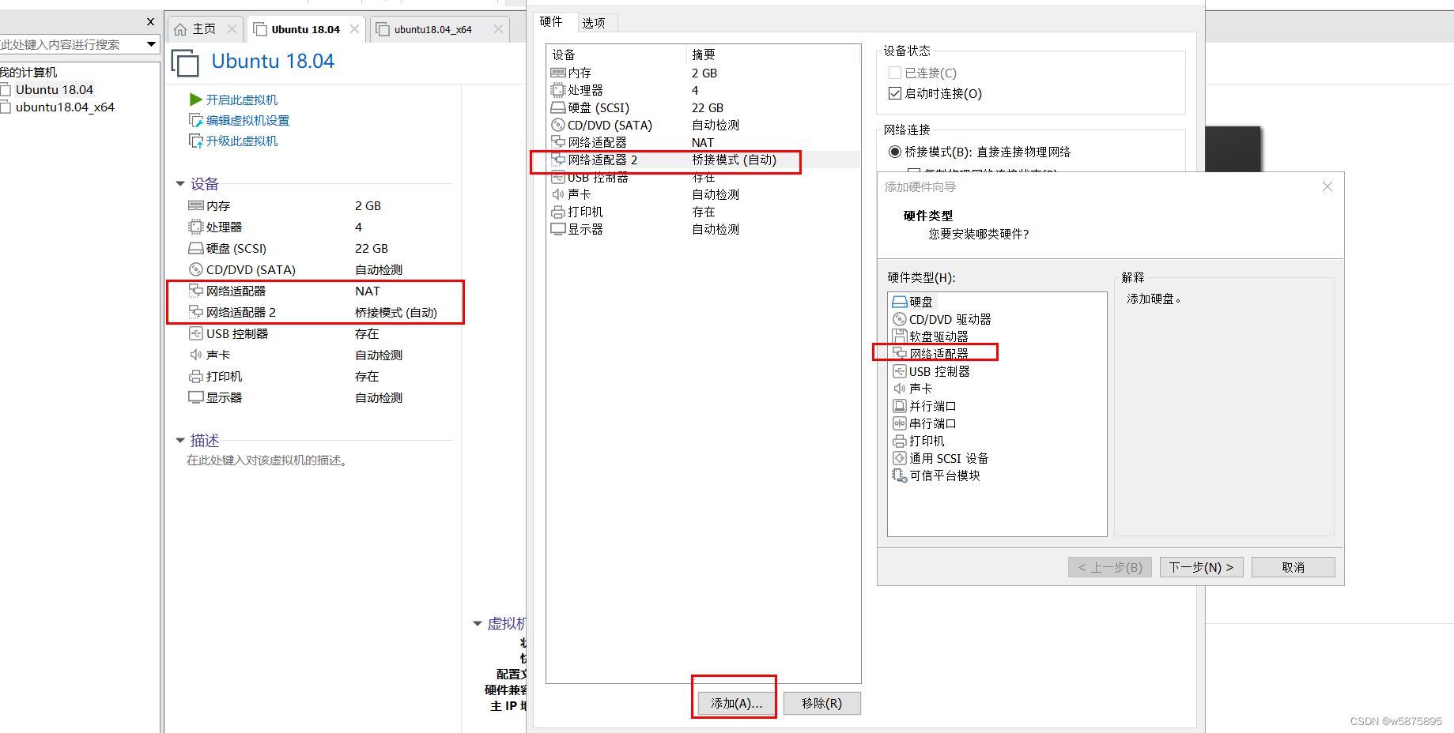Select 串行端口 icon in wizard list
Image resolution: width=1454 pixels, height=733 pixels.
(x=899, y=423)
